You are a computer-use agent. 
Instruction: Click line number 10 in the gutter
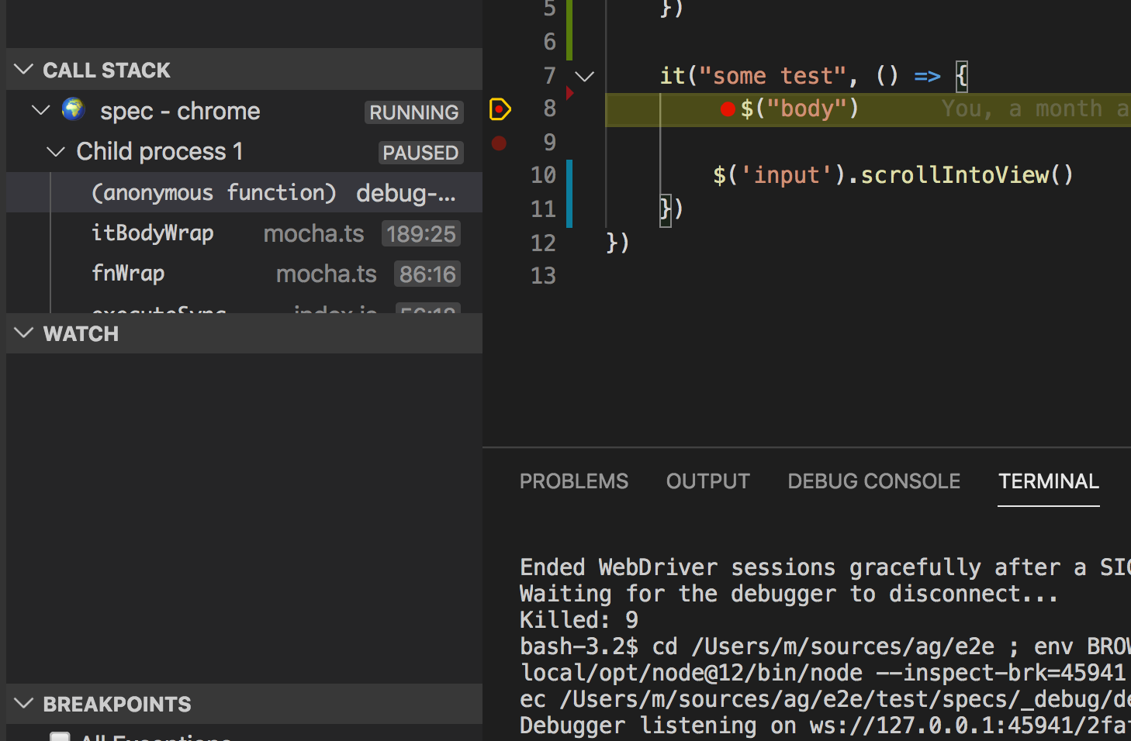pyautogui.click(x=543, y=175)
